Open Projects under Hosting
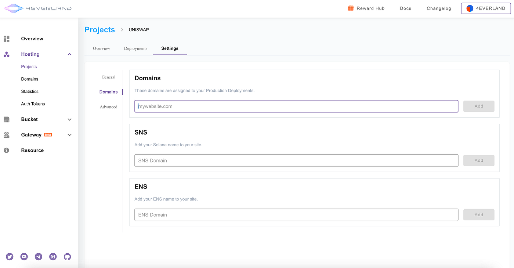This screenshot has height=268, width=514. click(29, 67)
